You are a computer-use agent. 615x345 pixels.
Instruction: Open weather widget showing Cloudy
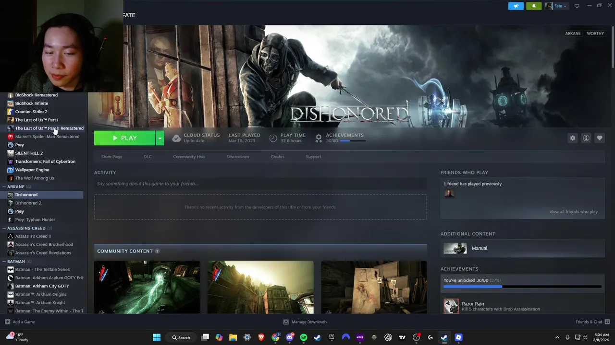pyautogui.click(x=18, y=337)
